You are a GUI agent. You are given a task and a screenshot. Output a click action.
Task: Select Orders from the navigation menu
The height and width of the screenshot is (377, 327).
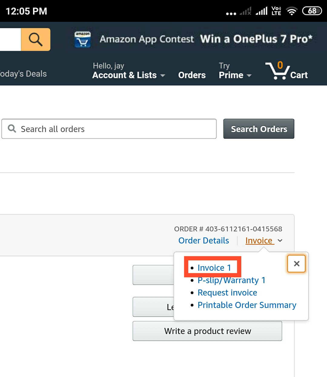192,75
